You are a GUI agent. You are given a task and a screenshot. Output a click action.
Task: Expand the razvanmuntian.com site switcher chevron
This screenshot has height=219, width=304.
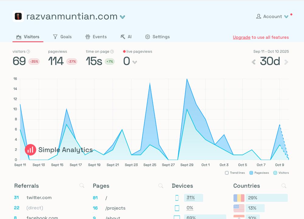pos(122,17)
